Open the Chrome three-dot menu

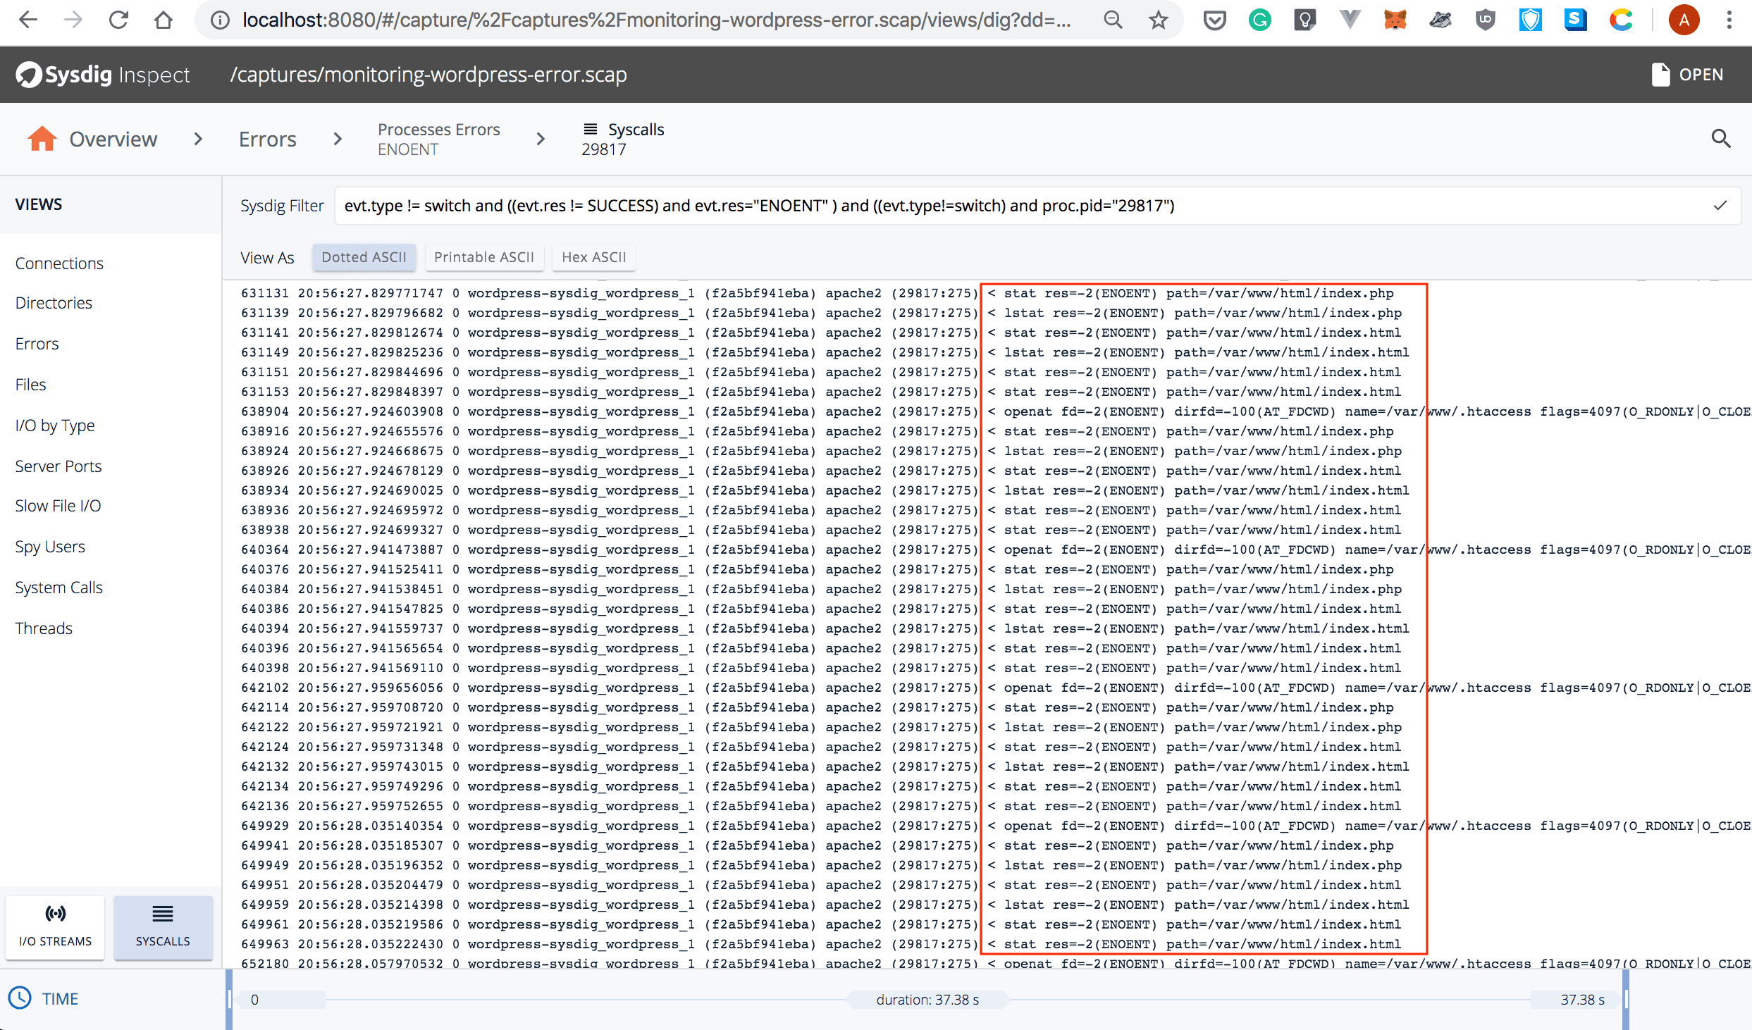(x=1729, y=20)
